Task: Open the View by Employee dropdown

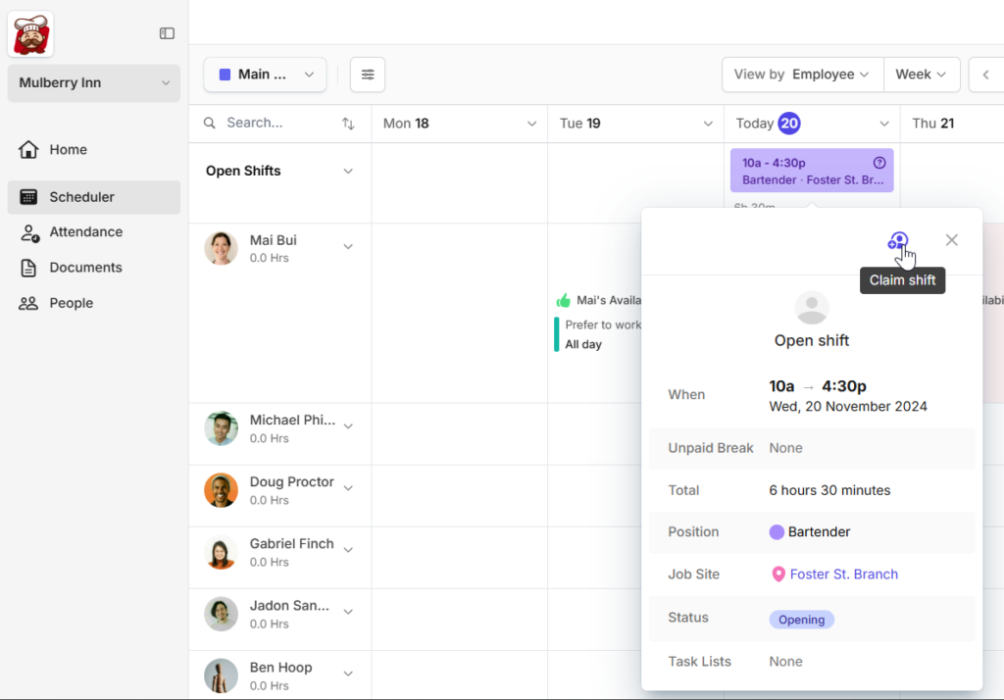Action: tap(801, 75)
